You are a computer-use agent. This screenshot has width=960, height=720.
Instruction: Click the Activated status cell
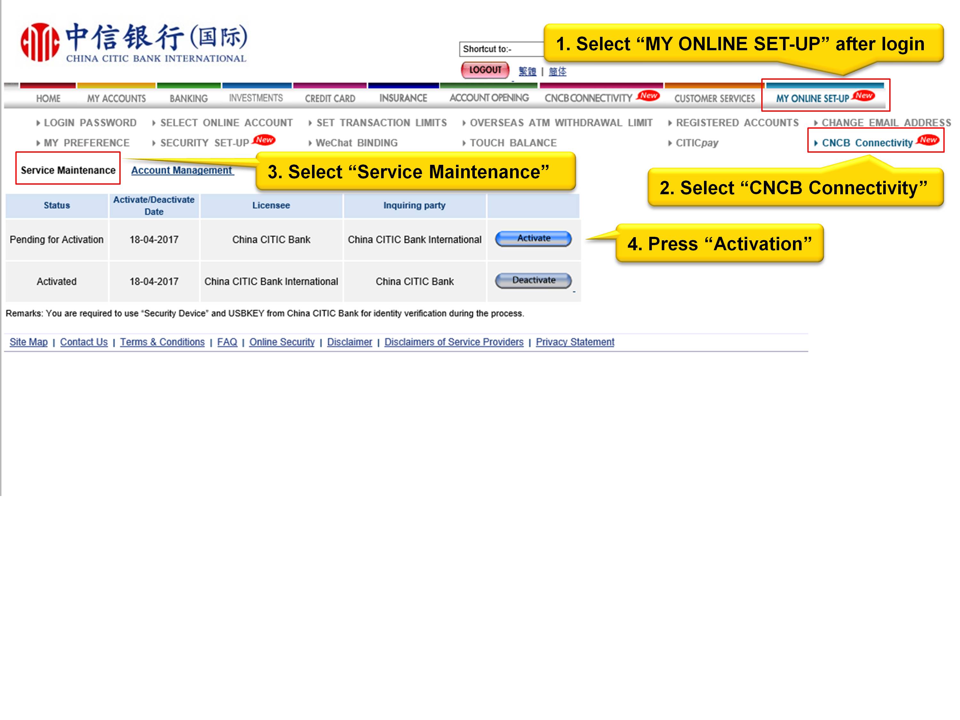(56, 282)
